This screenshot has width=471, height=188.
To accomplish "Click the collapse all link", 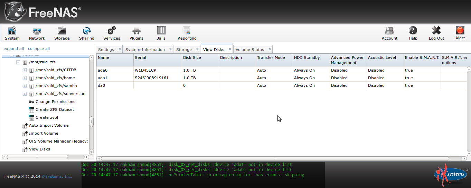I will 39,49.
